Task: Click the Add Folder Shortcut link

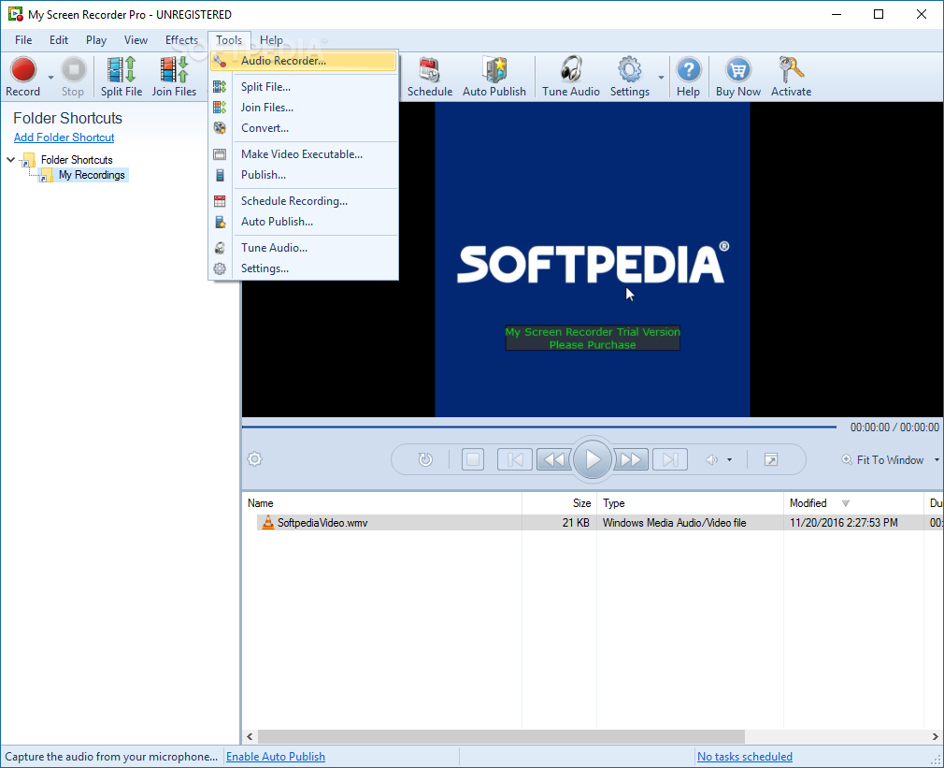Action: [x=64, y=138]
